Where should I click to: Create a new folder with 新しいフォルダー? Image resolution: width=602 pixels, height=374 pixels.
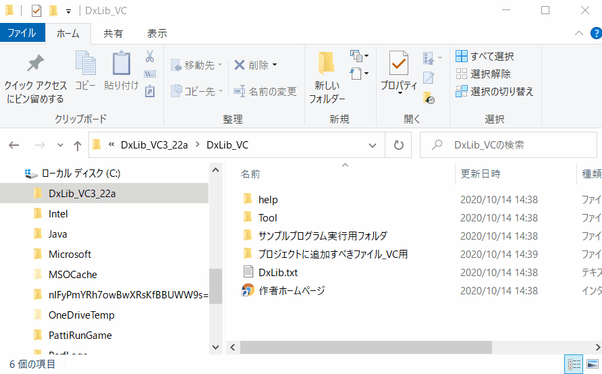327,77
